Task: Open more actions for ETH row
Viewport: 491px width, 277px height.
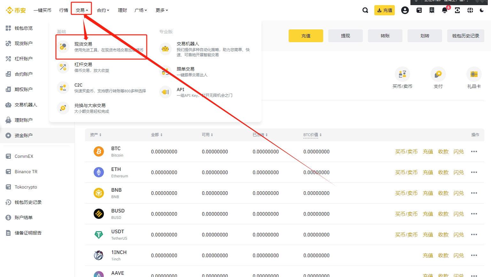Action: click(474, 172)
